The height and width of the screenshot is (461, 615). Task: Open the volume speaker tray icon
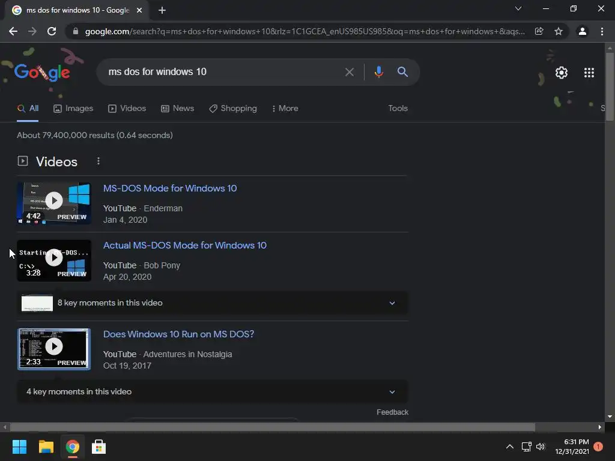[x=541, y=447]
